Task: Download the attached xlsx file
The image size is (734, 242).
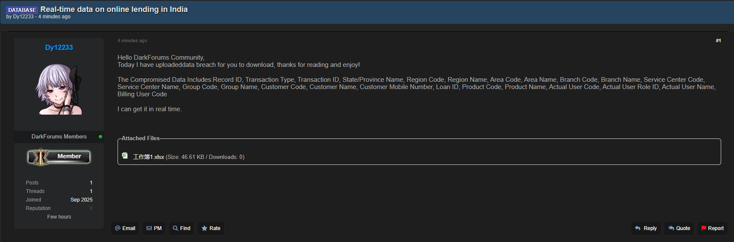Action: click(x=149, y=157)
